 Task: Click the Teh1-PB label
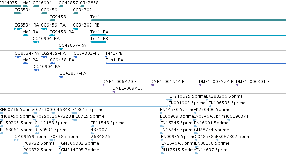(114, 53)
